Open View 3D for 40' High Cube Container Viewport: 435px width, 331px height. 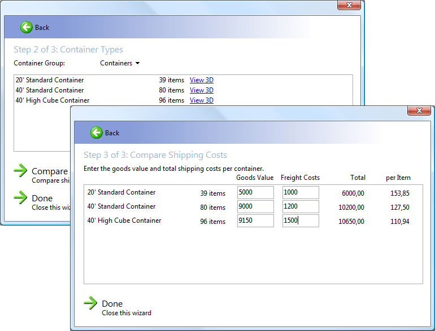(201, 100)
